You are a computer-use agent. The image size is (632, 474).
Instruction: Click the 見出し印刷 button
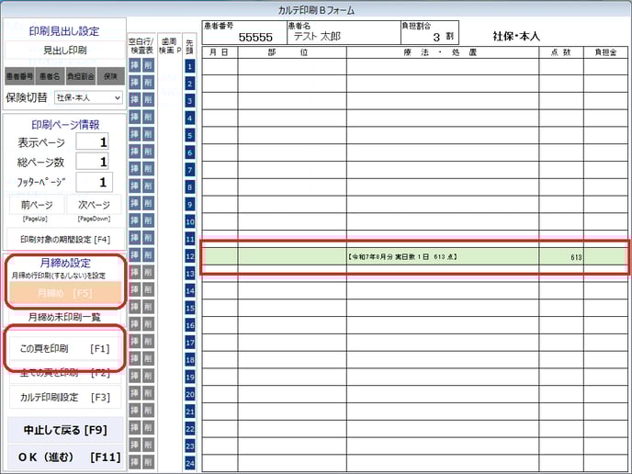pos(64,51)
